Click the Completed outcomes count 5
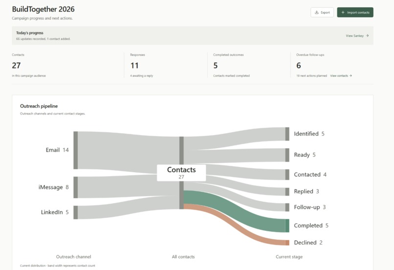394x270 pixels. point(216,66)
